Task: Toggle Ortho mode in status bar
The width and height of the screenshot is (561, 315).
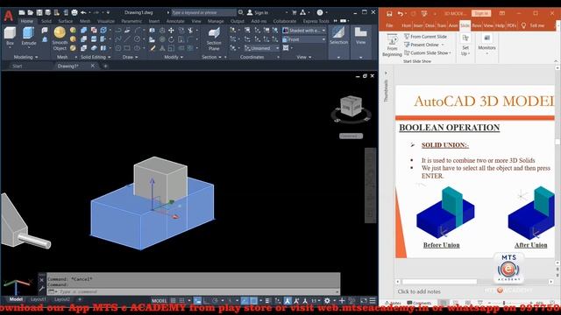Action: [x=207, y=301]
